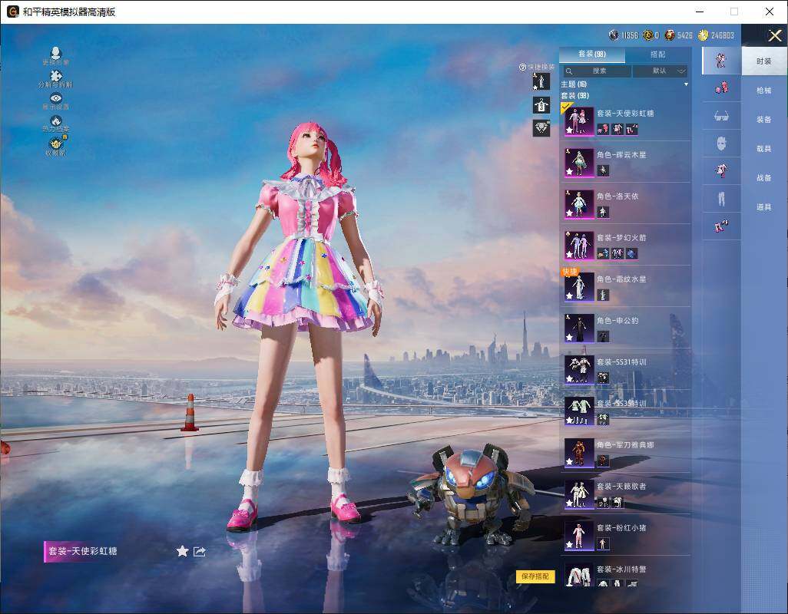Collapse the 主题 section triangle
Viewport: 788px width, 614px height.
pyautogui.click(x=686, y=84)
